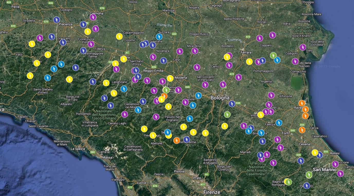Image resolution: width=354 pixels, height=196 pixels.
Task: Click the light blue marker right of Faenza
Action: [279, 123]
